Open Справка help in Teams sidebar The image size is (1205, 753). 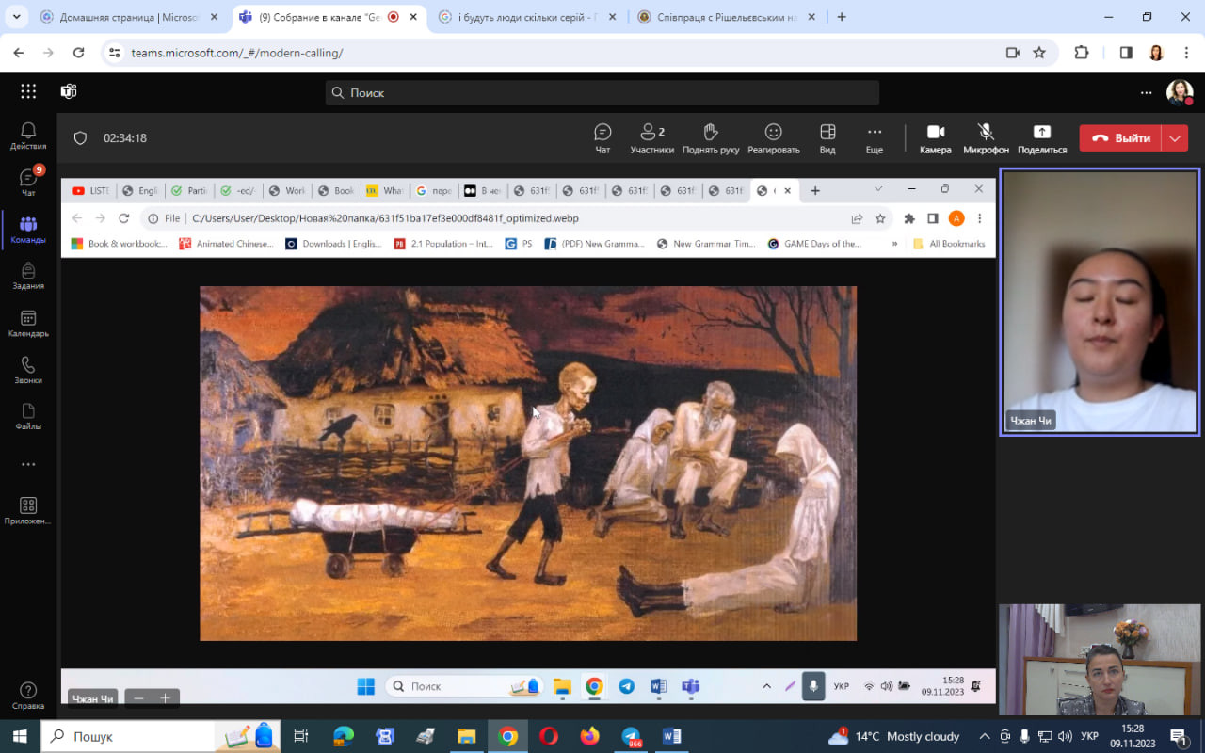pos(28,696)
